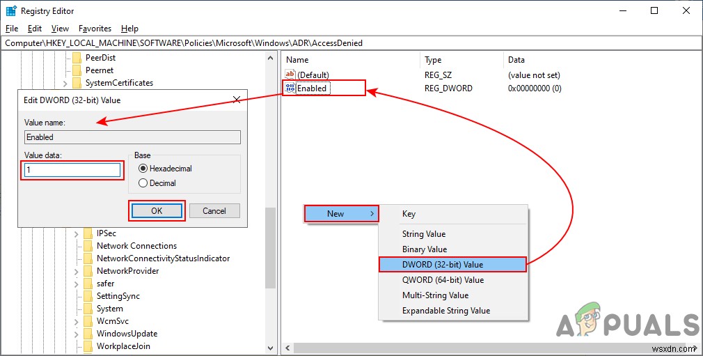703x356 pixels.
Task: Select the NetworkConnectivityStatusIndicator folder icon
Action: [88, 258]
